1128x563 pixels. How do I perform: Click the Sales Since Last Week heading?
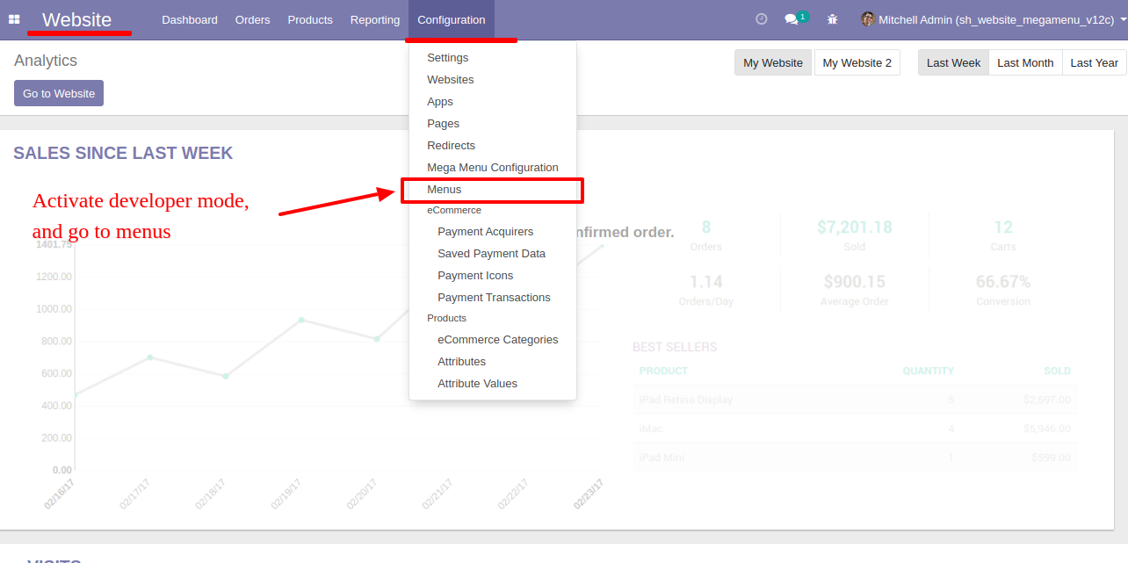123,153
